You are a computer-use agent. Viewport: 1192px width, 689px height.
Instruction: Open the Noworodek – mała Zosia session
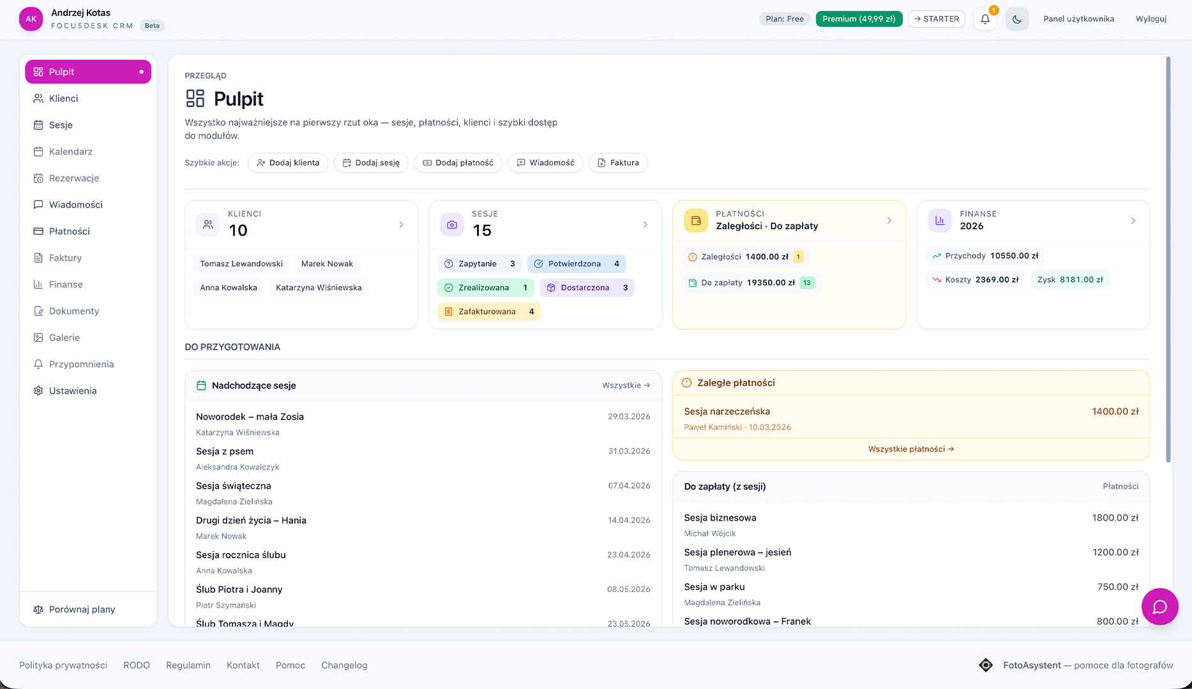250,417
